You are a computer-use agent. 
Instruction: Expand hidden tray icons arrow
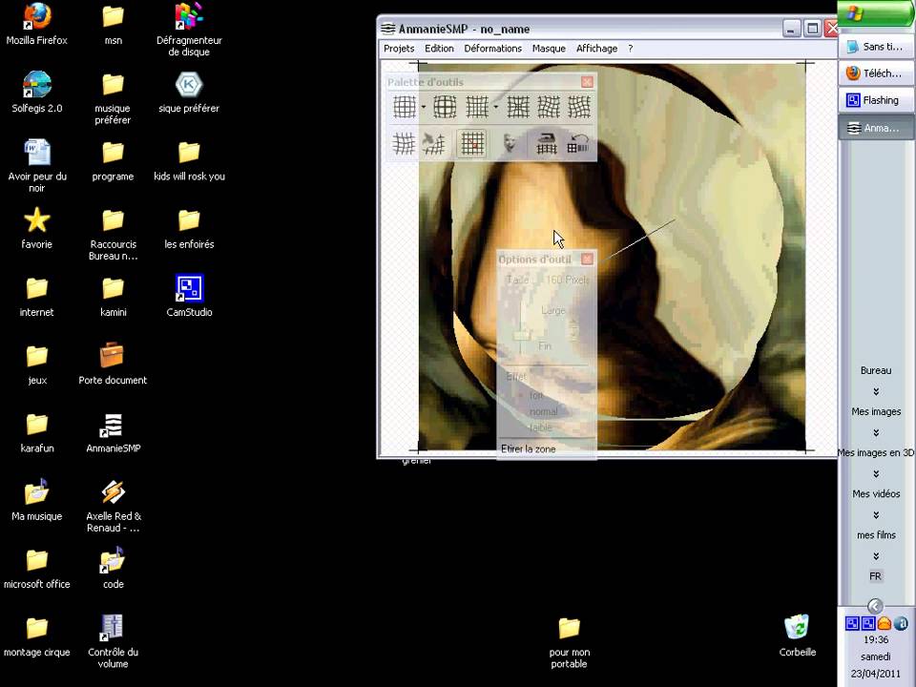tap(875, 606)
